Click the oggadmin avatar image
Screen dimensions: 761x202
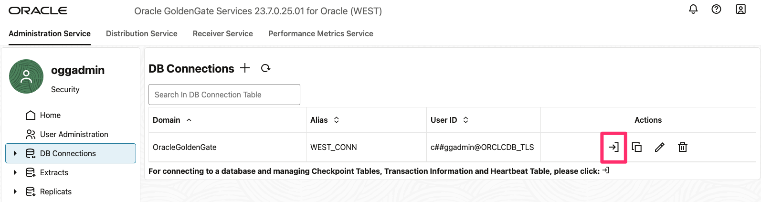pyautogui.click(x=26, y=76)
